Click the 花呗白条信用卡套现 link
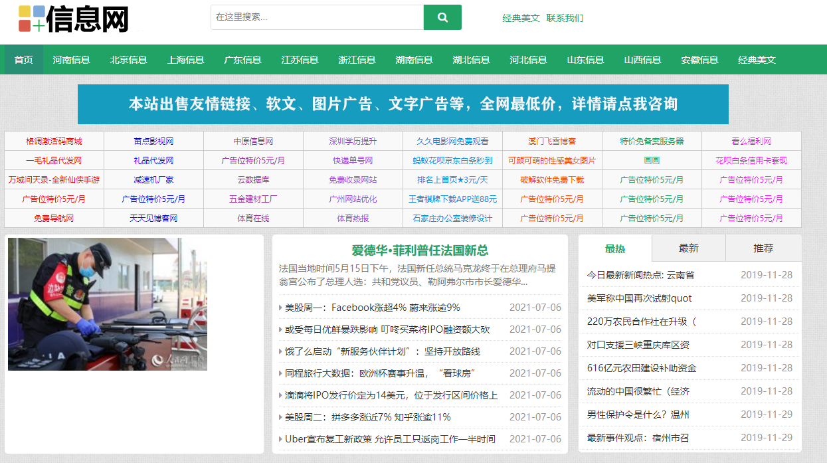The width and height of the screenshot is (827, 463). pos(751,161)
